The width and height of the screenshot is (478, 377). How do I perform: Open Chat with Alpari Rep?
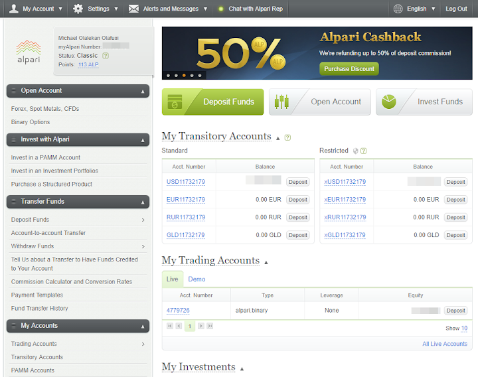256,9
